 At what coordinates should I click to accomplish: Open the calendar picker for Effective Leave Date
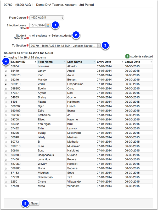pos(48,25)
